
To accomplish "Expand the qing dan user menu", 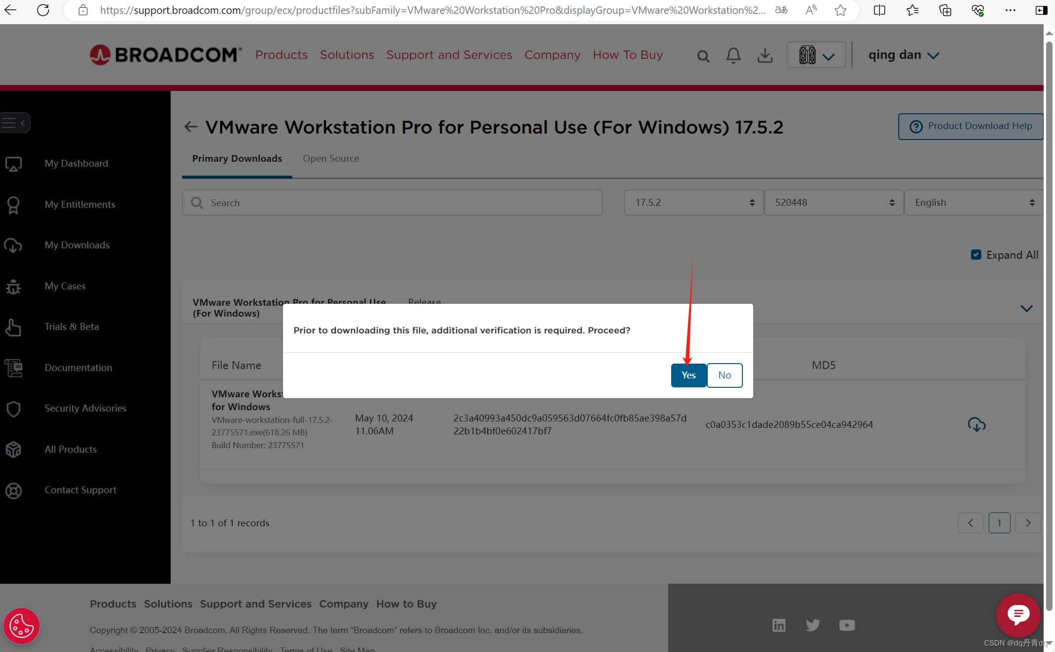I will (x=903, y=55).
